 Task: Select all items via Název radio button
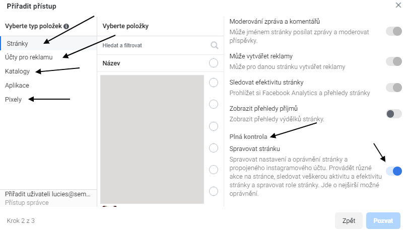pyautogui.click(x=214, y=63)
